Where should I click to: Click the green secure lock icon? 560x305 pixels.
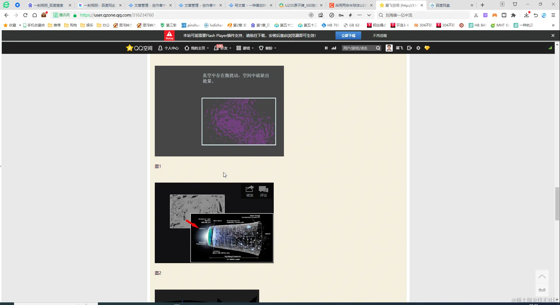click(75, 15)
